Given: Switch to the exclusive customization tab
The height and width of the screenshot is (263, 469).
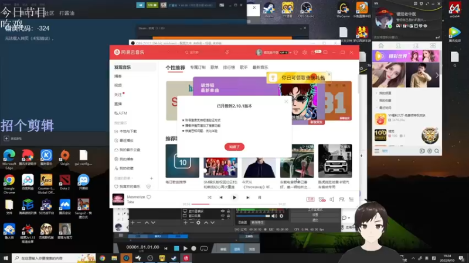Looking at the screenshot, I should tap(198, 67).
